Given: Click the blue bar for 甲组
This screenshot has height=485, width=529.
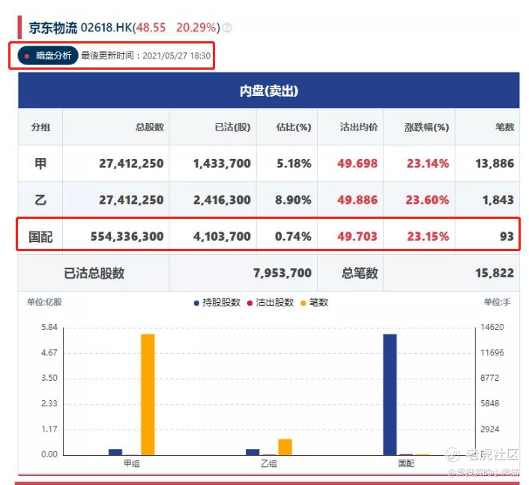Looking at the screenshot, I should click(x=115, y=452).
